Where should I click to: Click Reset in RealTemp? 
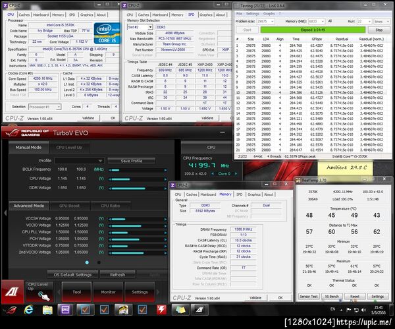[354, 297]
